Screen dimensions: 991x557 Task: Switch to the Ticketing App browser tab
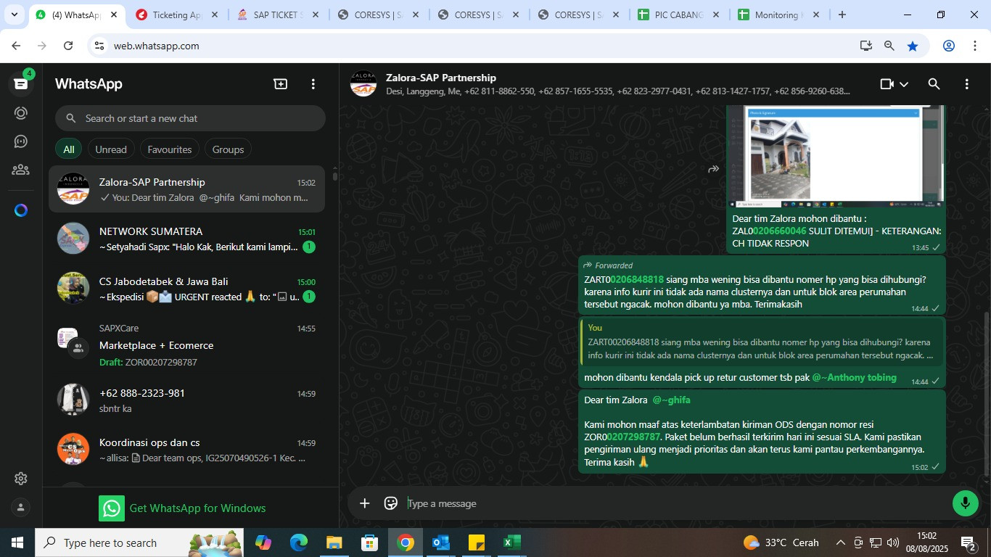point(176,15)
